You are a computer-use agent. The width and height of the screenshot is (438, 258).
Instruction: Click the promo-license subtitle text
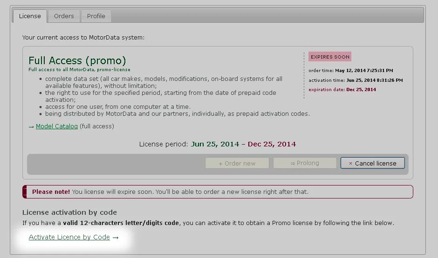pos(79,70)
